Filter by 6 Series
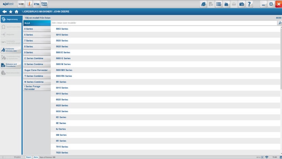The height and width of the screenshot is (159, 282). click(x=37, y=35)
